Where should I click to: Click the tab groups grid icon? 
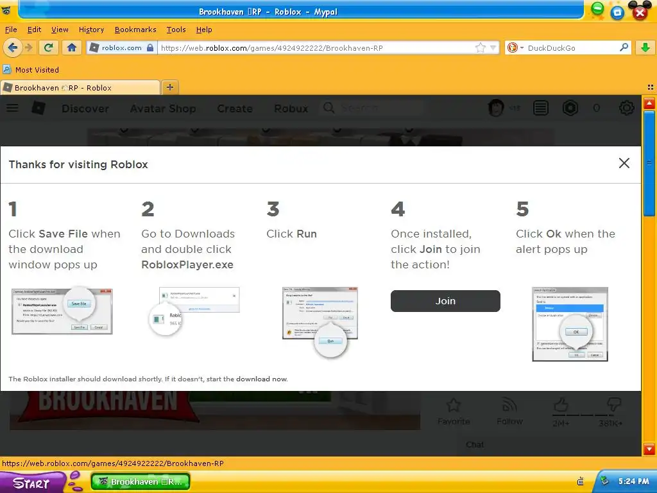coord(651,87)
